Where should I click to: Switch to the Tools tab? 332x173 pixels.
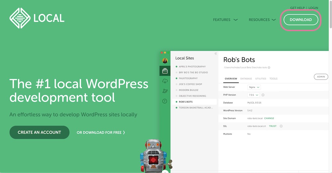(x=273, y=79)
